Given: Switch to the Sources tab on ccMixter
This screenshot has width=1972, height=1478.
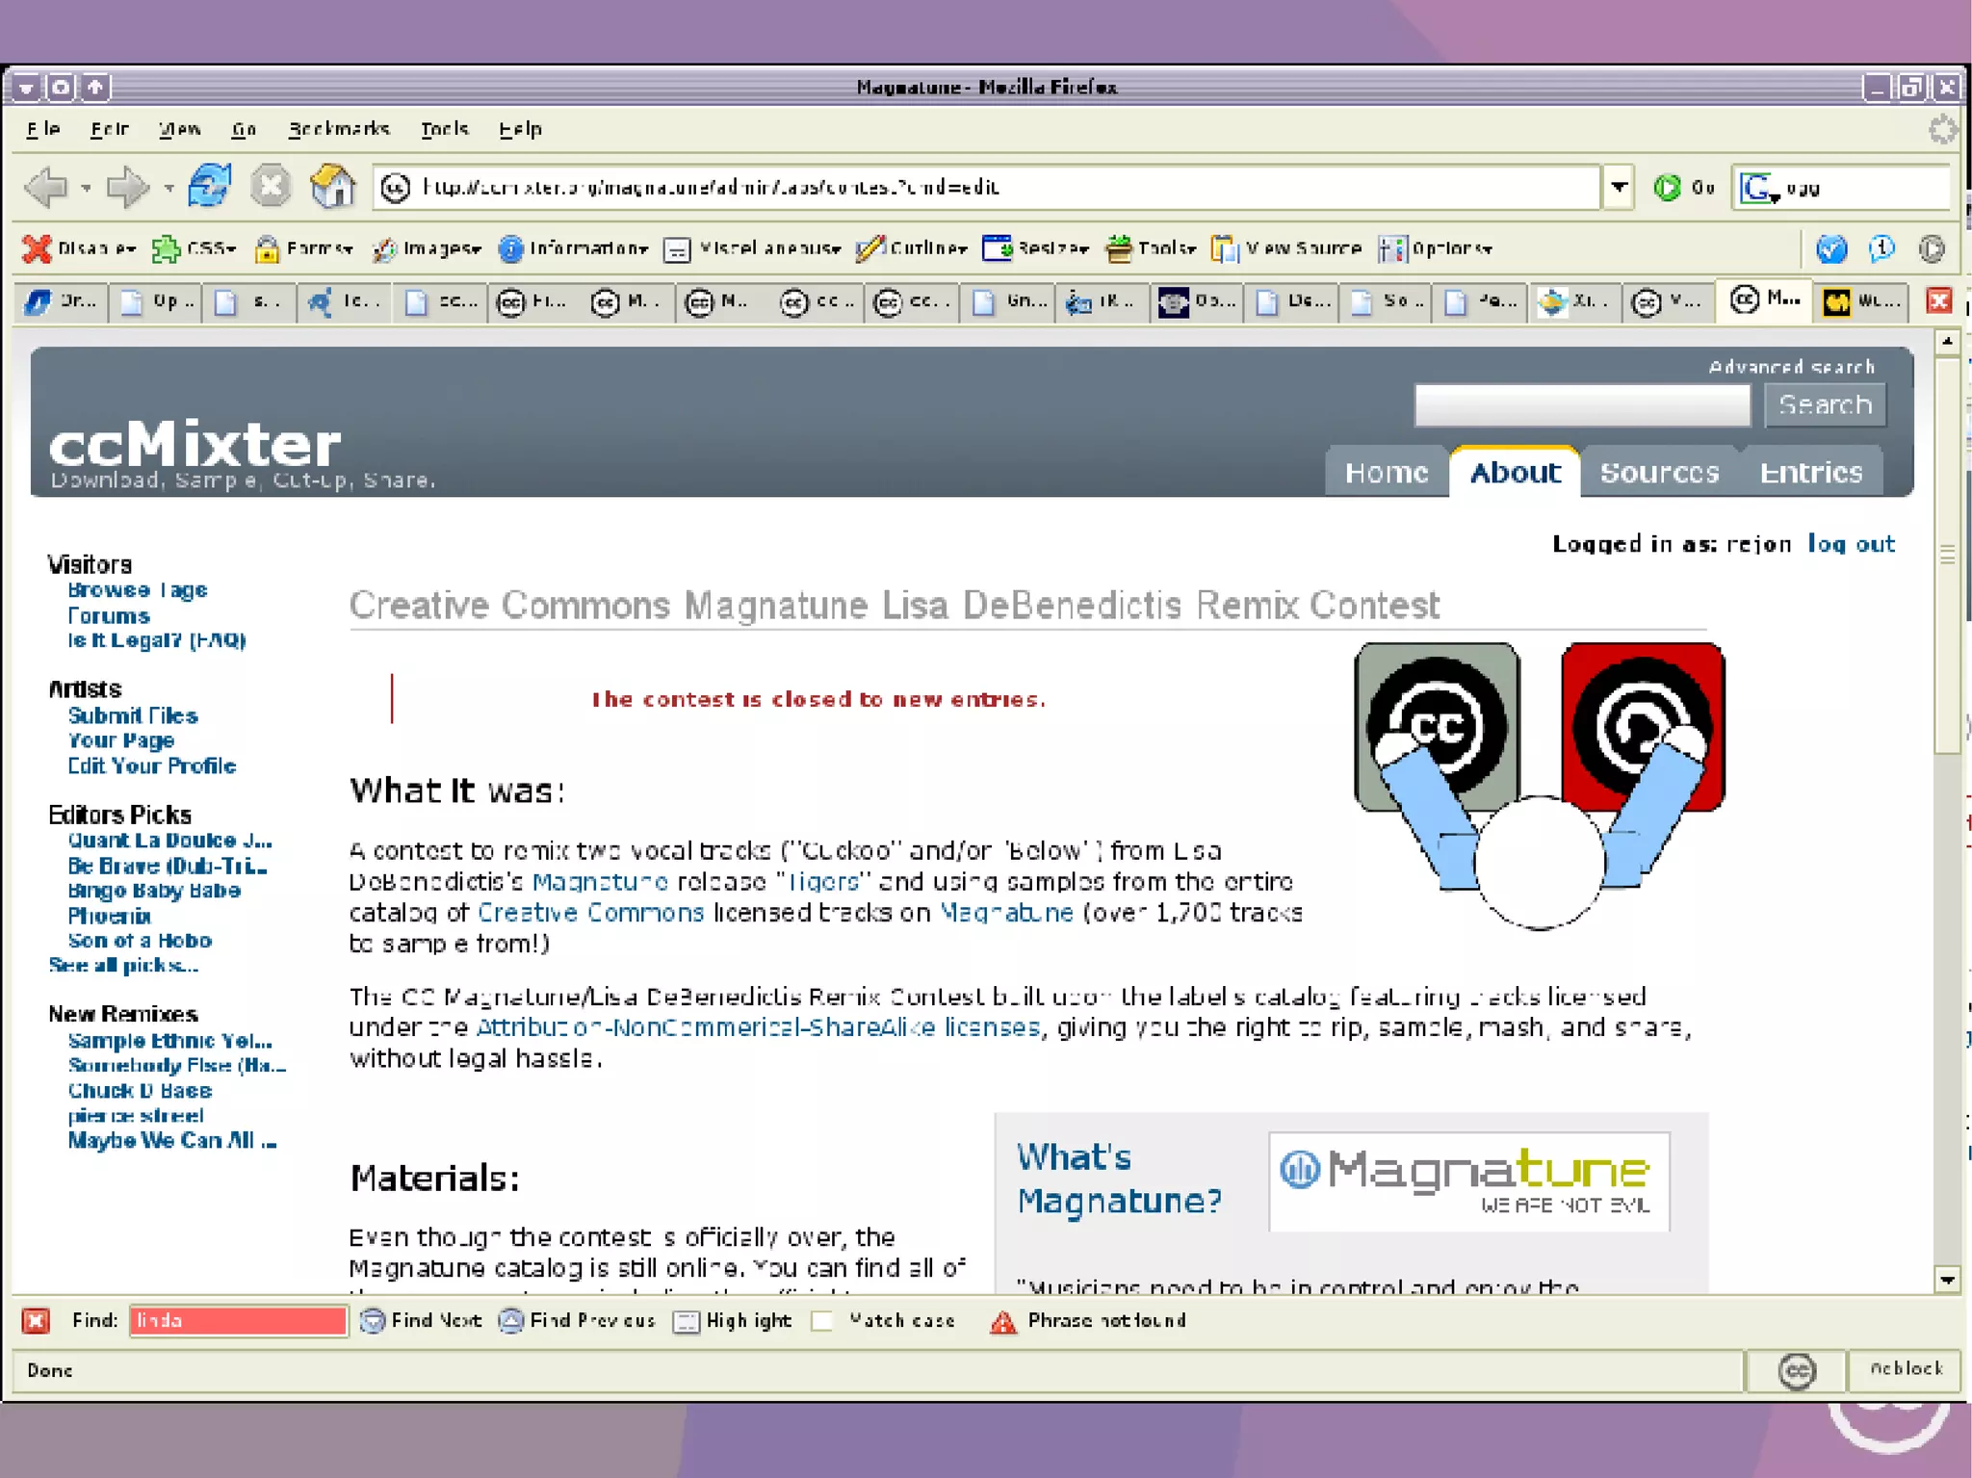Looking at the screenshot, I should point(1658,473).
